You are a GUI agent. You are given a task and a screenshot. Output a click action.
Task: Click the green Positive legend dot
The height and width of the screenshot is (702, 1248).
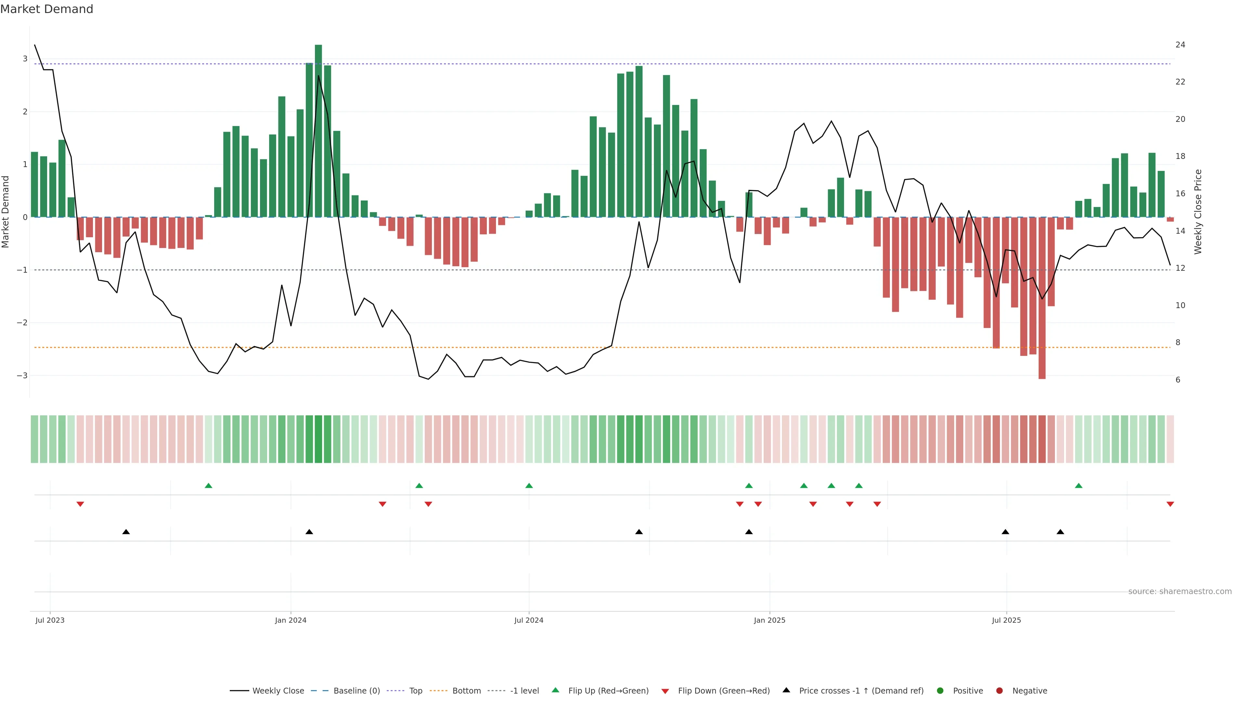click(940, 690)
